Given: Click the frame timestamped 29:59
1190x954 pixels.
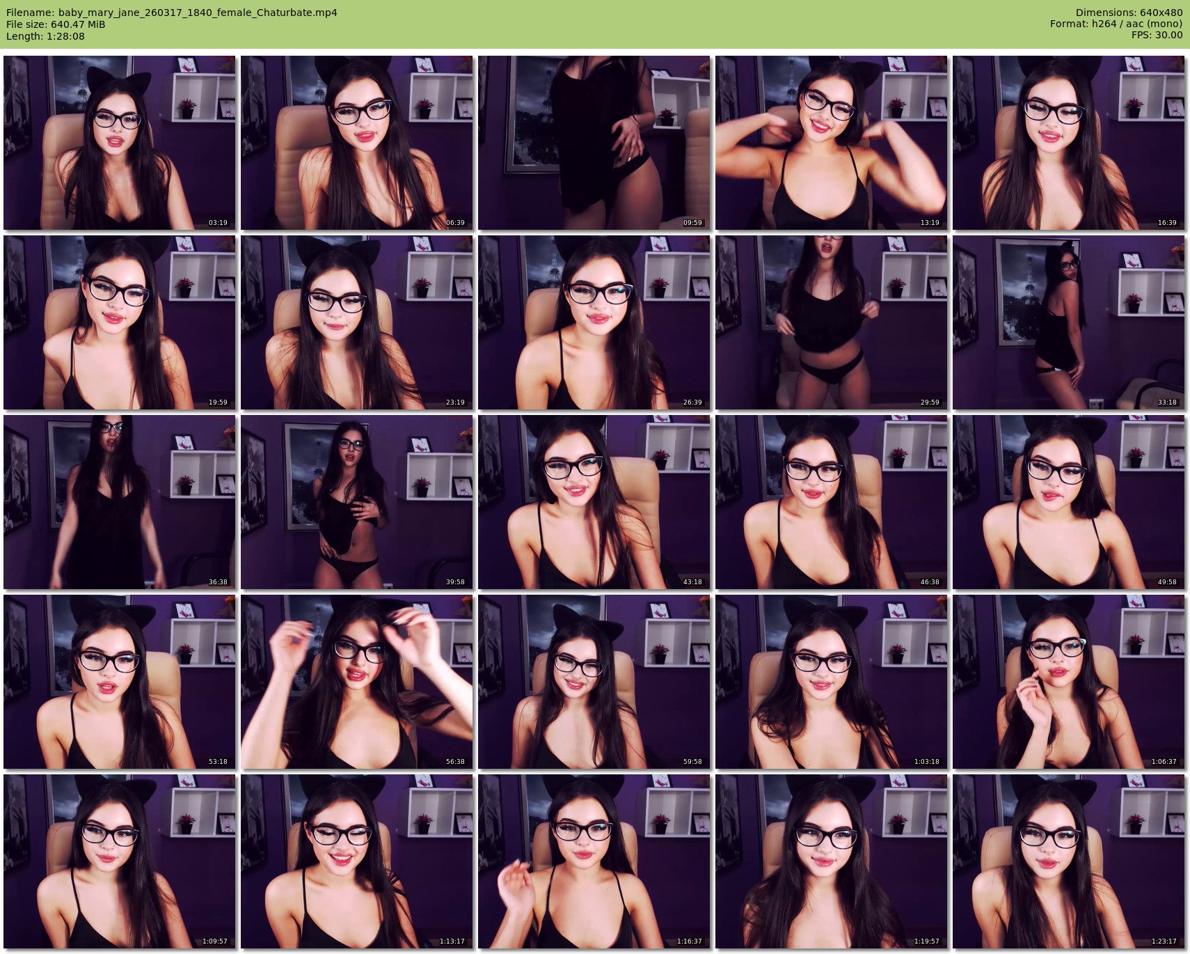Looking at the screenshot, I should click(x=831, y=322).
